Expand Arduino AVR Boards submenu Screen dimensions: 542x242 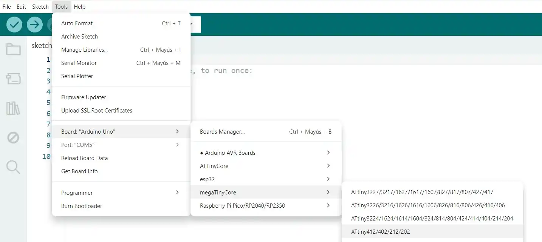(x=266, y=153)
